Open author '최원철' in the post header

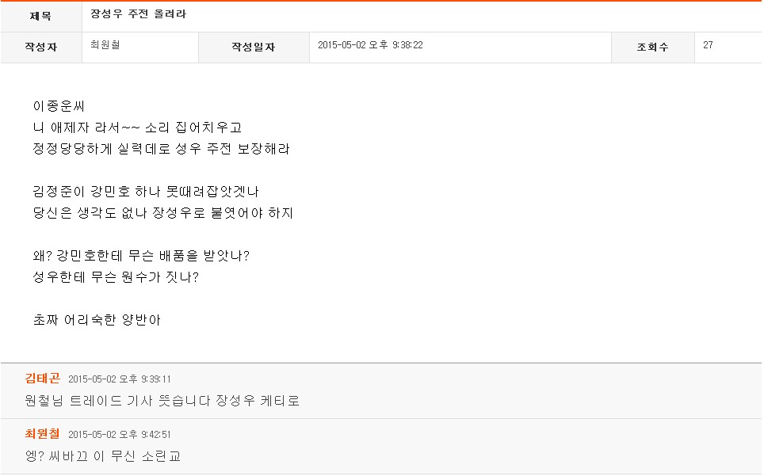[105, 45]
